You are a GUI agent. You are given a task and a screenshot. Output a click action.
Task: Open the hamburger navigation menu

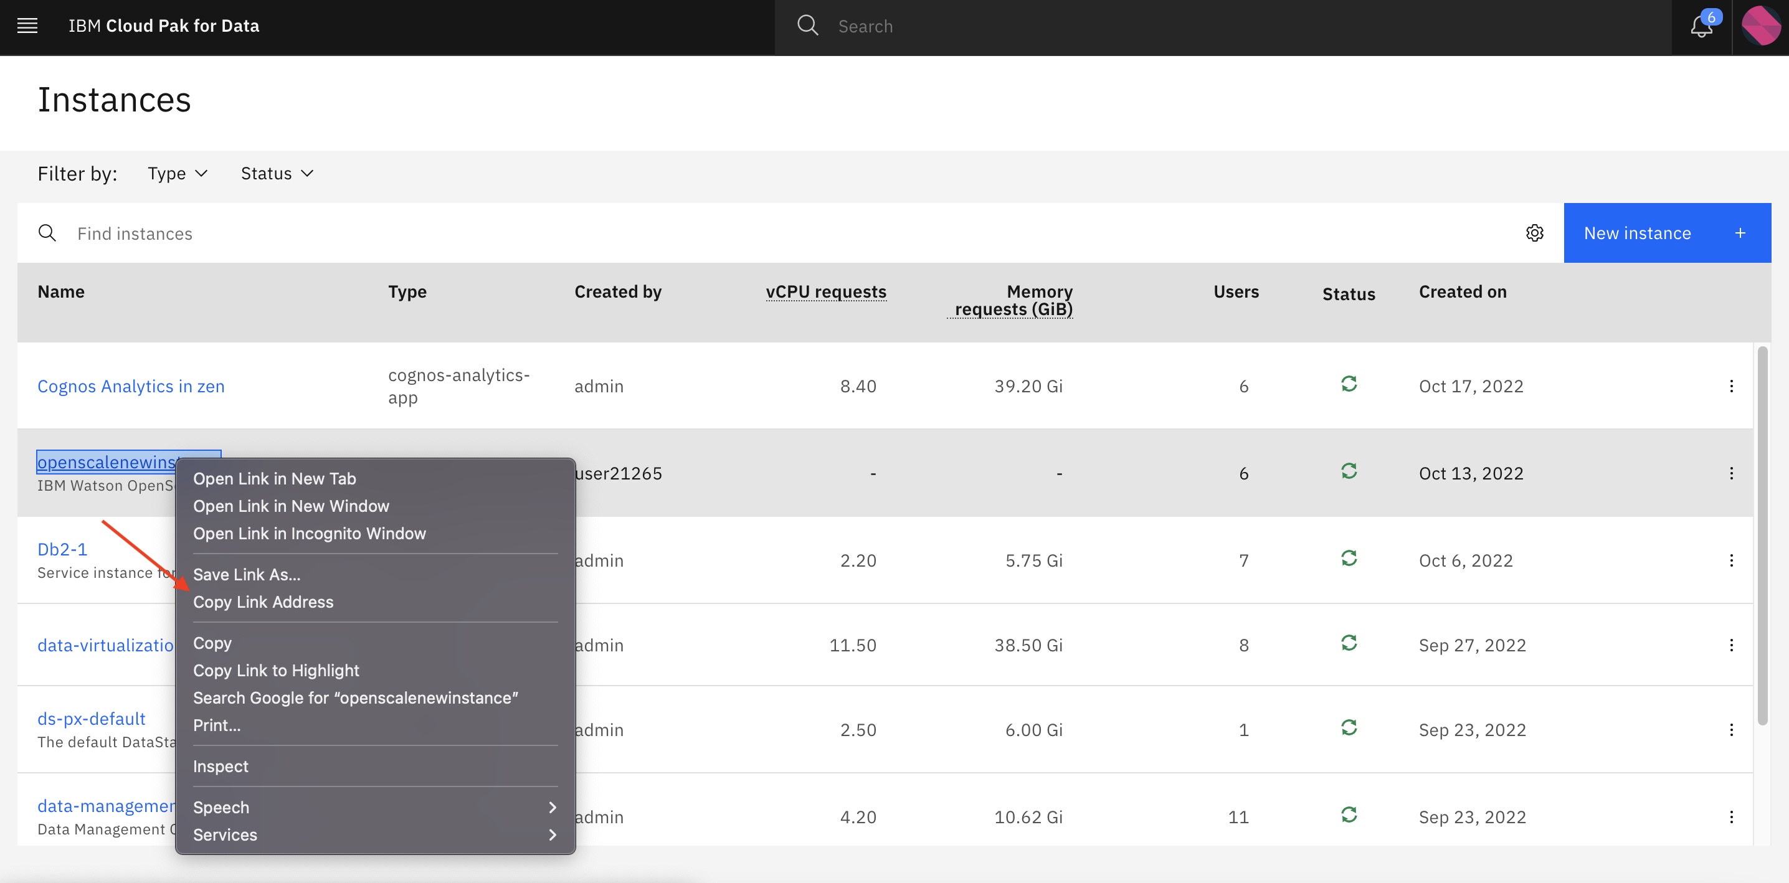27,26
